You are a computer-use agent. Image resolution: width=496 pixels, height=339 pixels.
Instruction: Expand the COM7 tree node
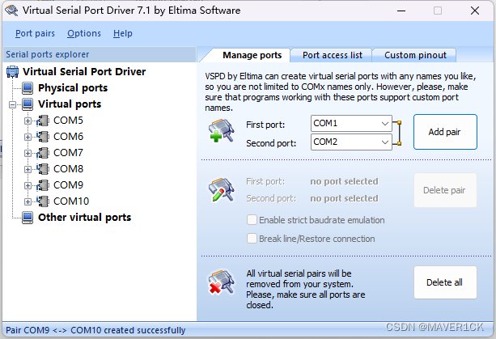click(28, 153)
